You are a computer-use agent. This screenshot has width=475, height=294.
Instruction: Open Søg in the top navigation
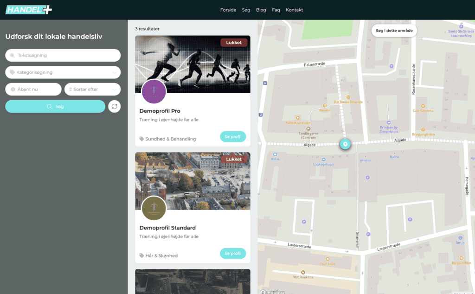point(246,10)
